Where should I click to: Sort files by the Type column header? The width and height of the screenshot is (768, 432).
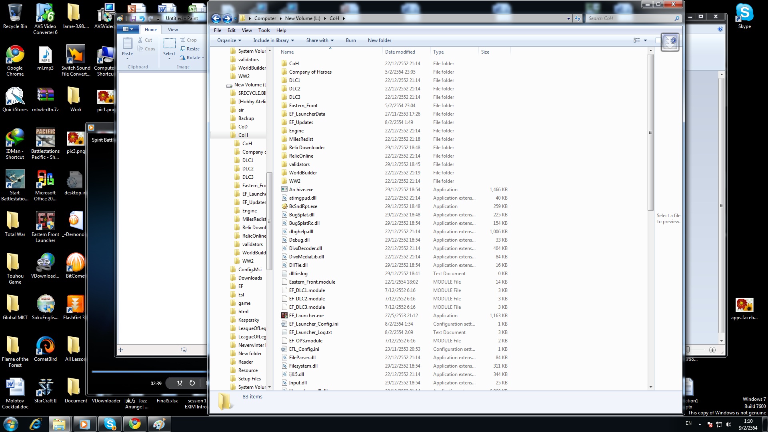pyautogui.click(x=454, y=52)
